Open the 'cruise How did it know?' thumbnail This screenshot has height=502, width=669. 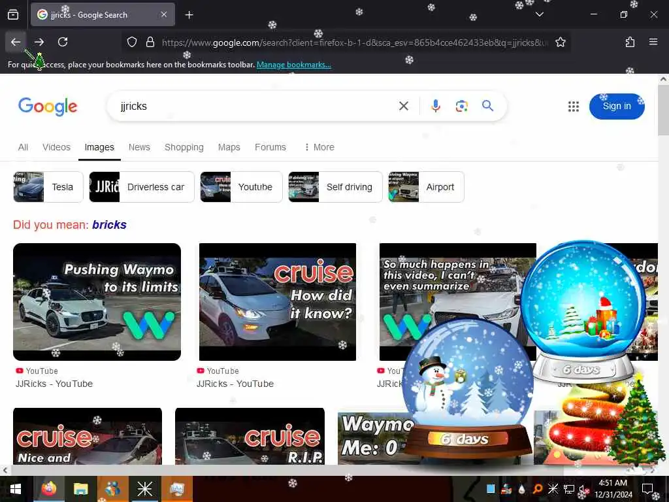click(277, 302)
